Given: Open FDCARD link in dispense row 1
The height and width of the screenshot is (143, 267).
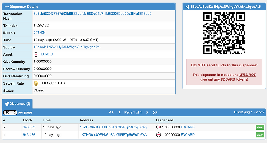Looking at the screenshot, I should pyautogui.click(x=187, y=135).
